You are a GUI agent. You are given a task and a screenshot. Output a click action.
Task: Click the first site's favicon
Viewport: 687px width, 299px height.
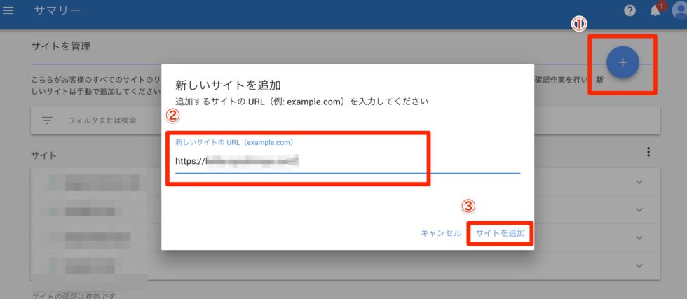[52, 183]
